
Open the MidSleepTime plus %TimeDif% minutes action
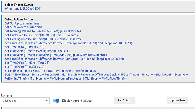pos(50,71)
